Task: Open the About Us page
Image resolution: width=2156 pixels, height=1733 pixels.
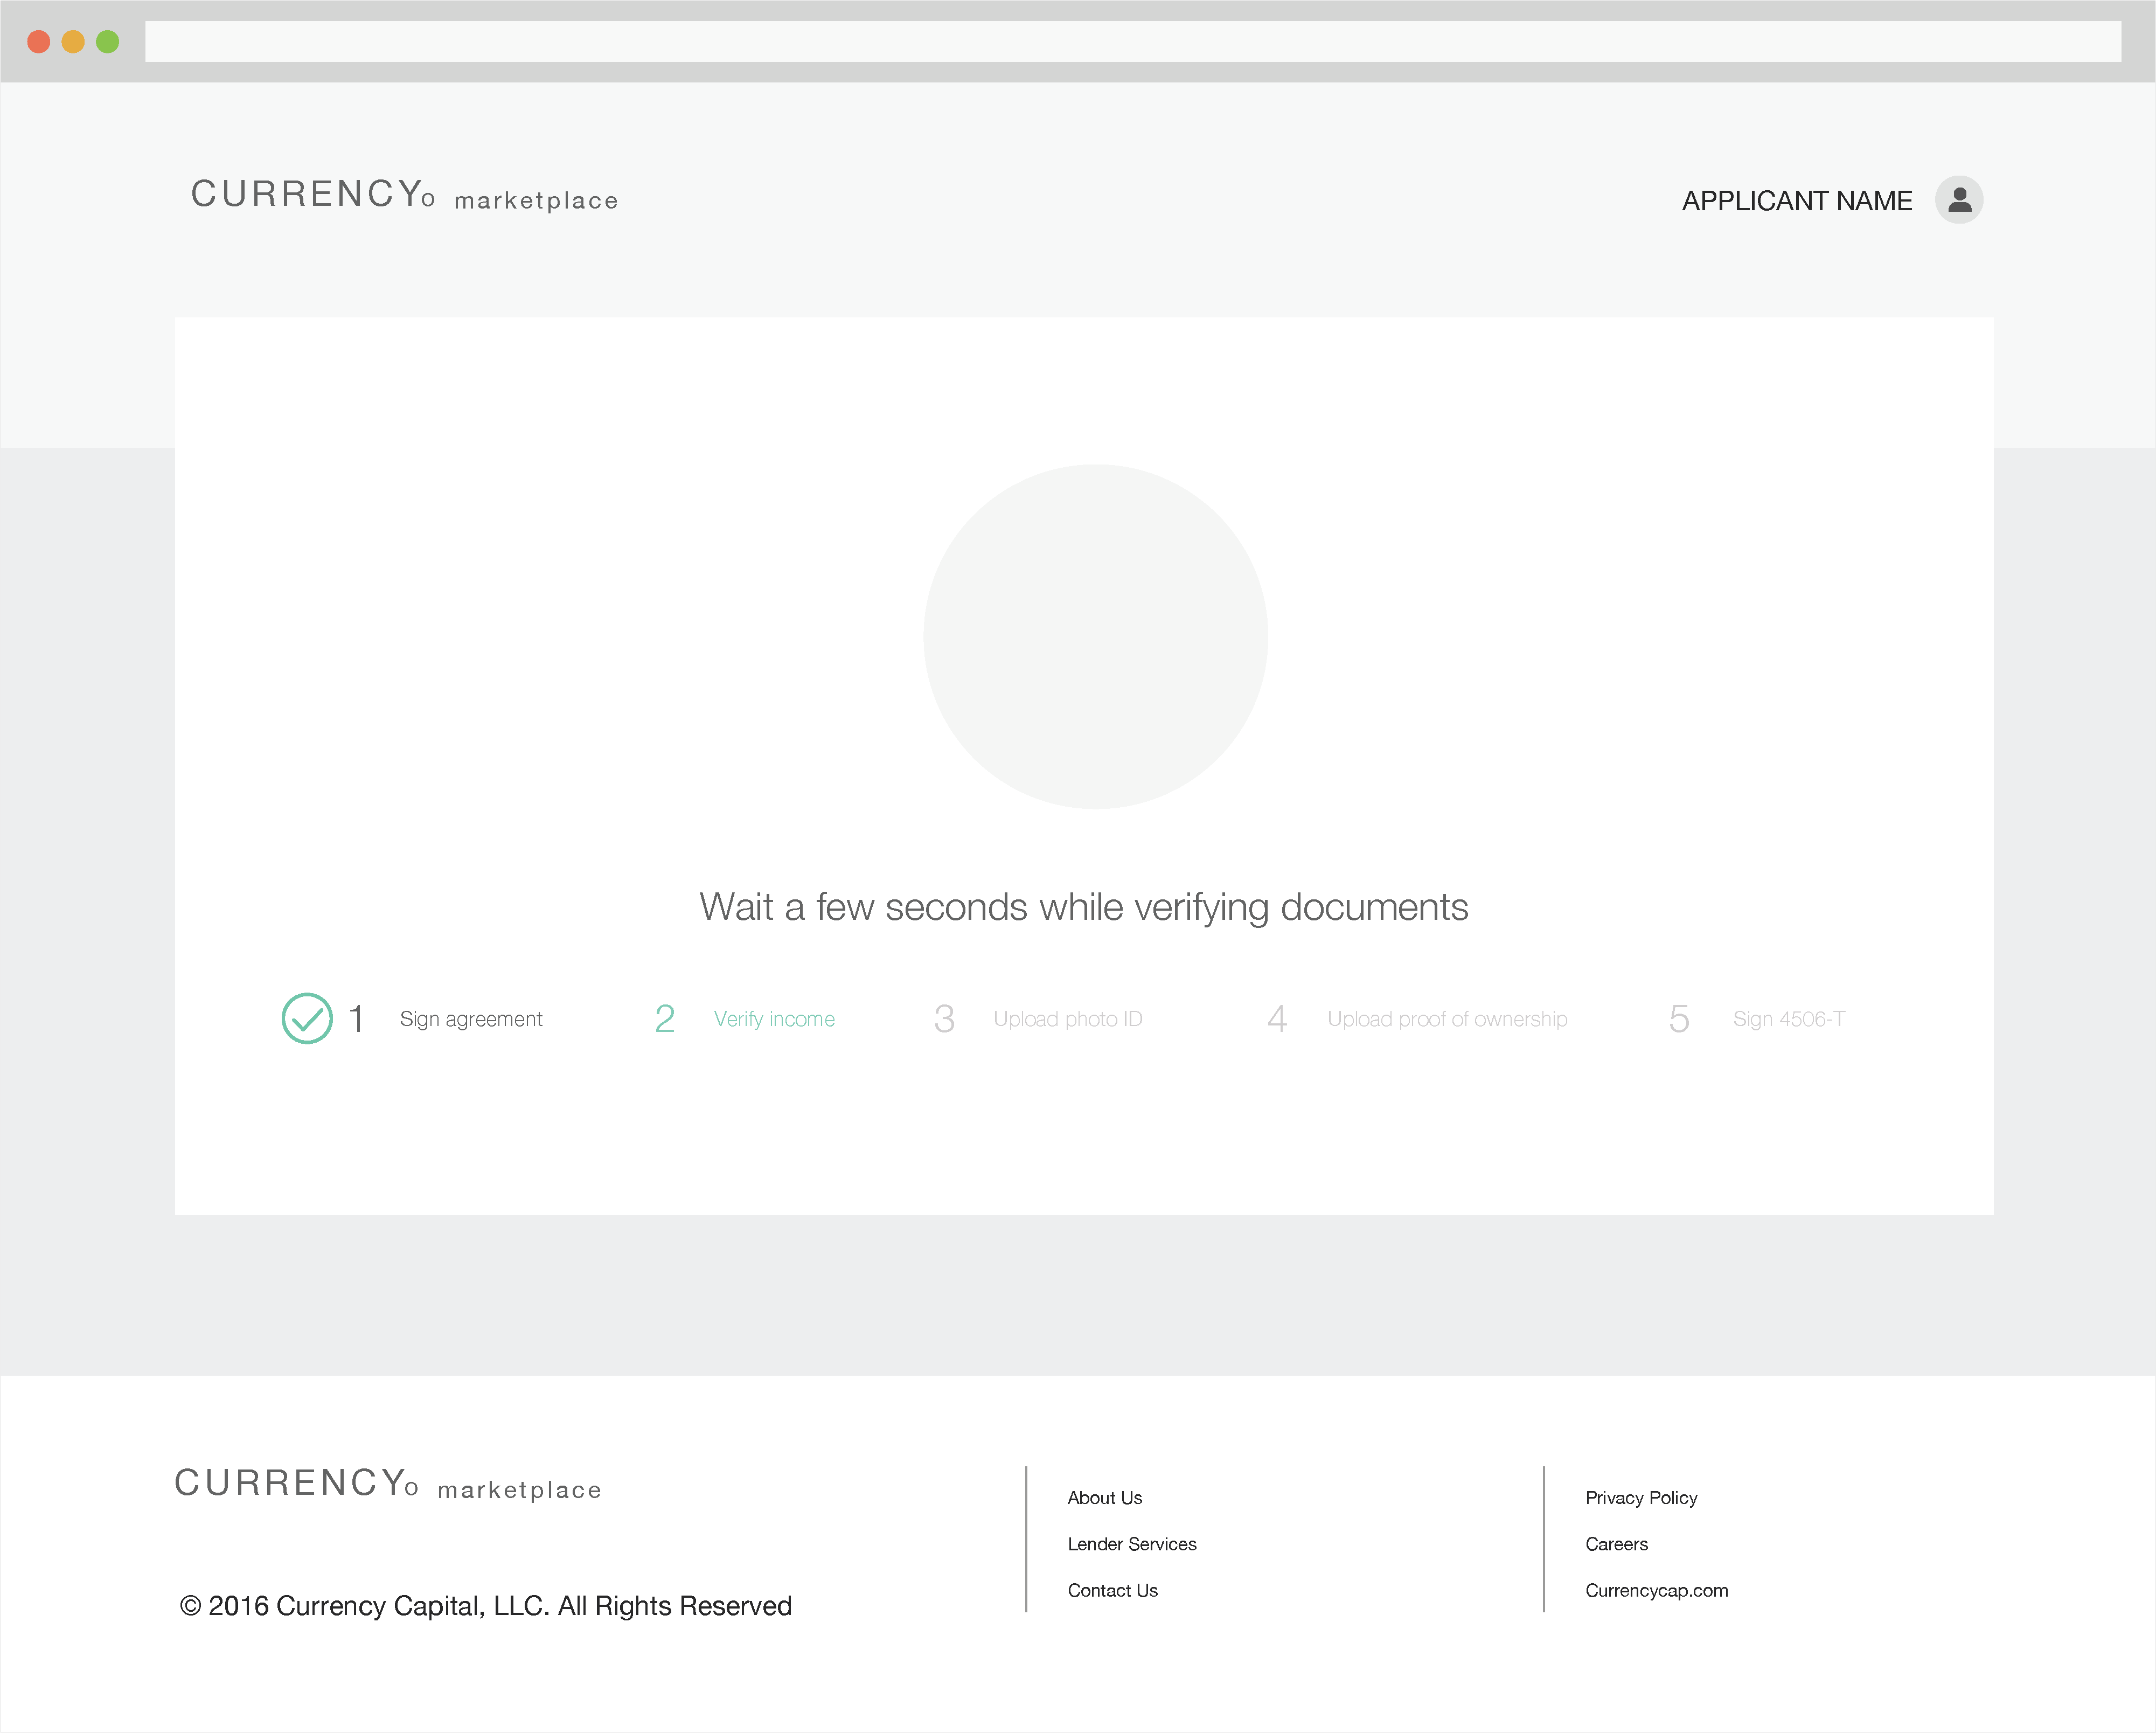Action: [x=1105, y=1497]
